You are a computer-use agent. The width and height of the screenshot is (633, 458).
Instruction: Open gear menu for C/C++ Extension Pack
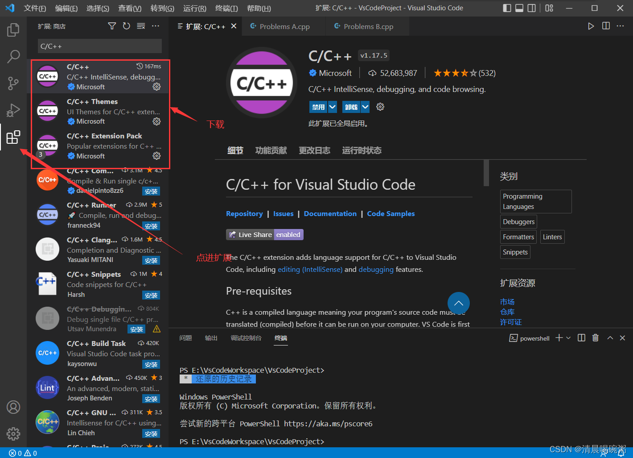156,156
